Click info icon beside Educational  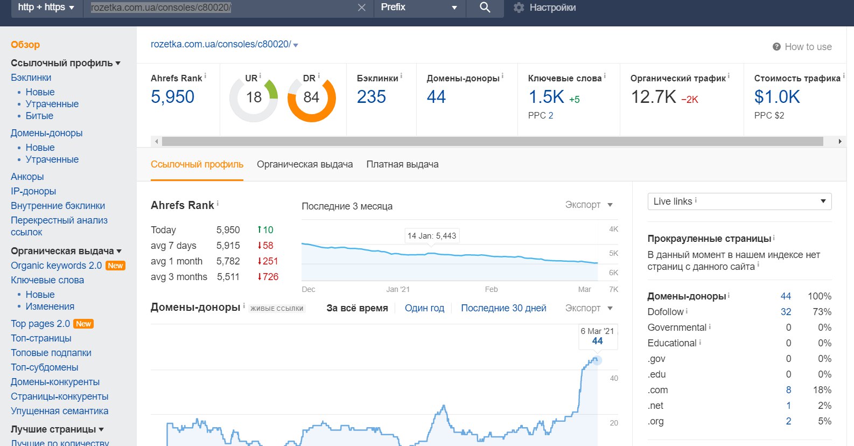pyautogui.click(x=700, y=342)
